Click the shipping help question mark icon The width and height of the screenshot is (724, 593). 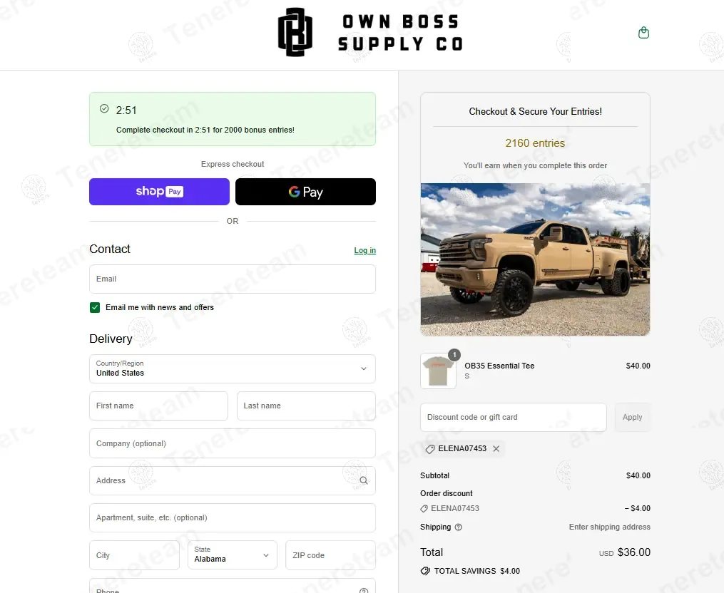(458, 527)
